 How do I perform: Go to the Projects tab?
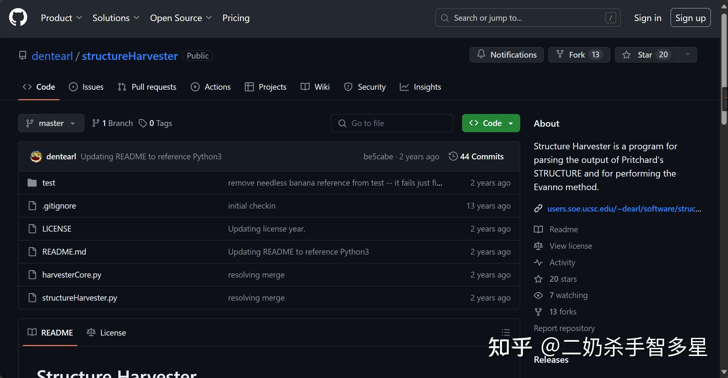266,87
